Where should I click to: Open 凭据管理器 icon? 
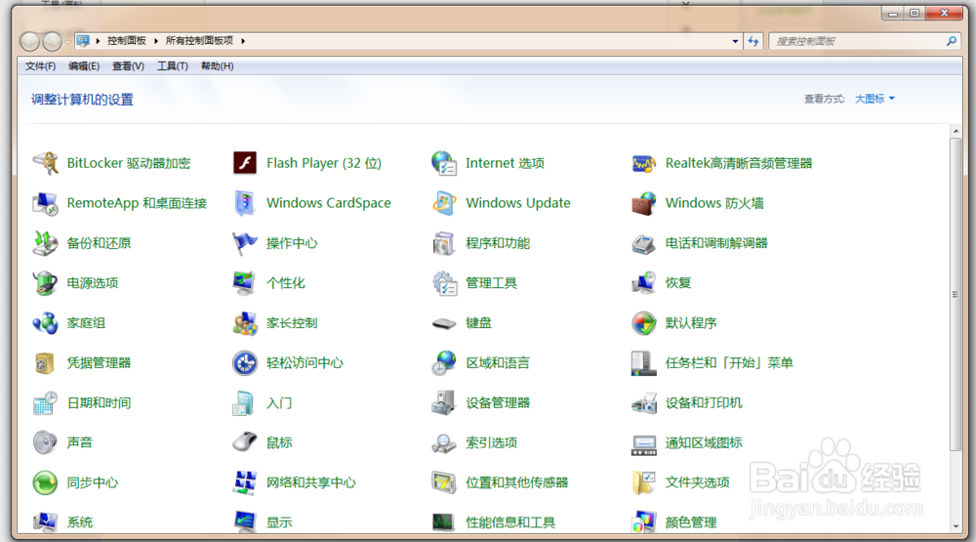tap(46, 362)
